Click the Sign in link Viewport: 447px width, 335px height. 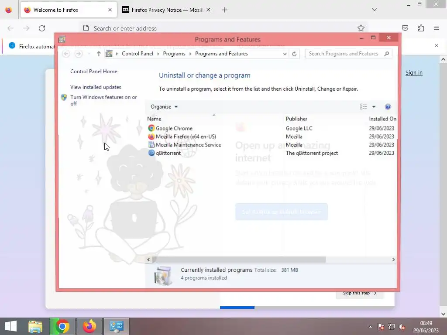[414, 73]
